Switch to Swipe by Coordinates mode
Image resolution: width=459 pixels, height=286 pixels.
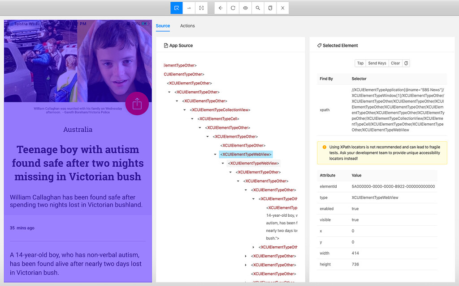pyautogui.click(x=189, y=8)
